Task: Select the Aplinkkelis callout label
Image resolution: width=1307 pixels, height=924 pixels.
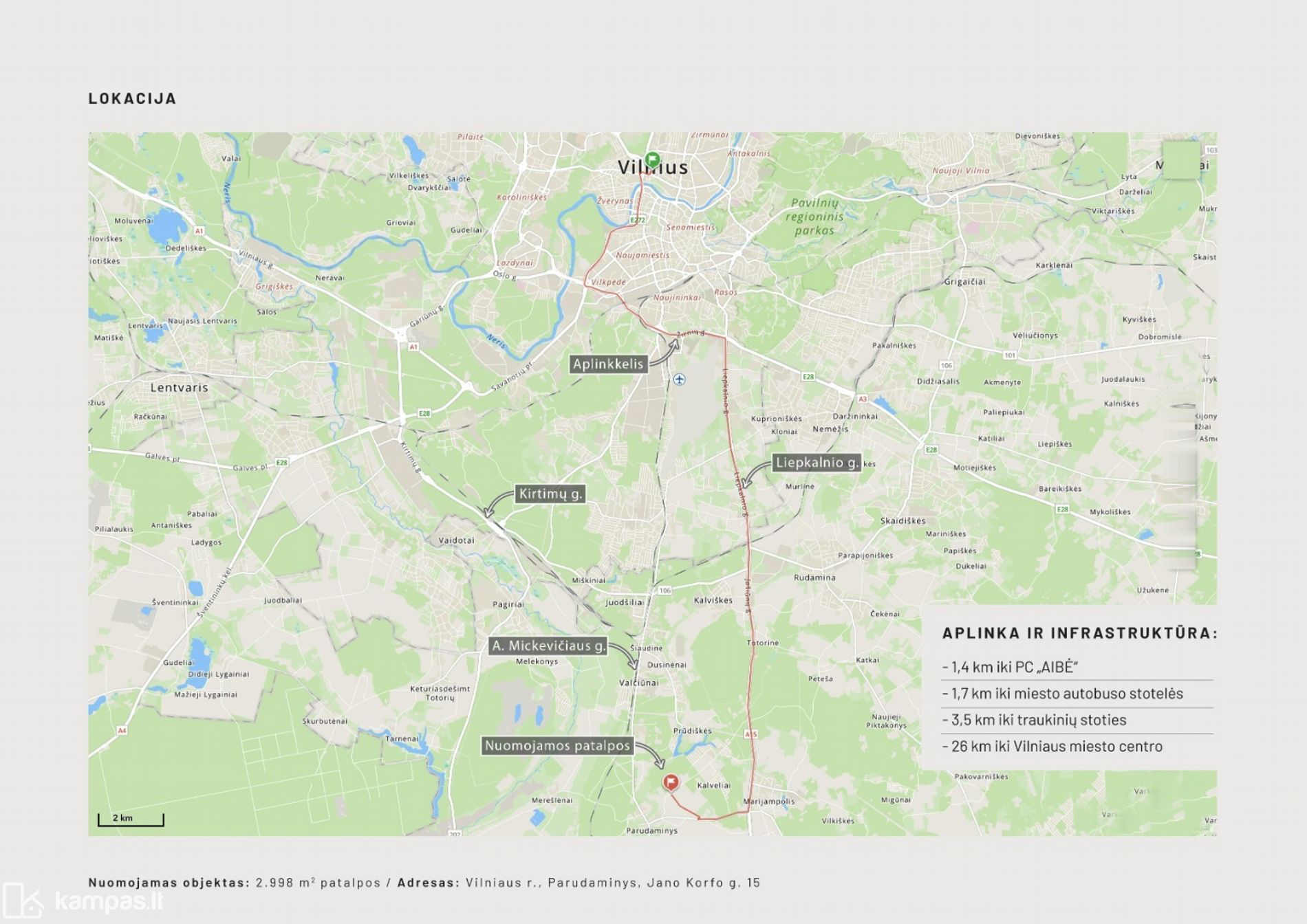Action: (608, 364)
